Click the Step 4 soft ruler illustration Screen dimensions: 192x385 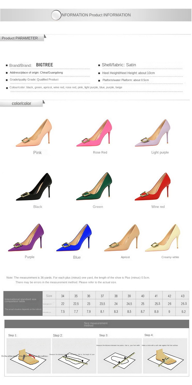[x=165, y=355]
